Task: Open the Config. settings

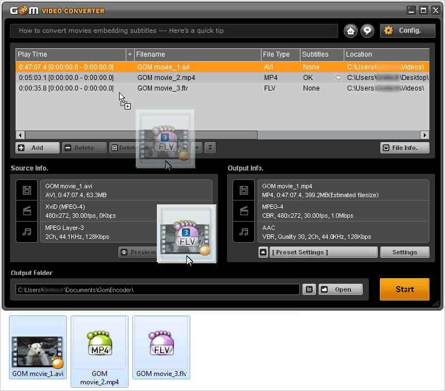Action: pos(407,31)
